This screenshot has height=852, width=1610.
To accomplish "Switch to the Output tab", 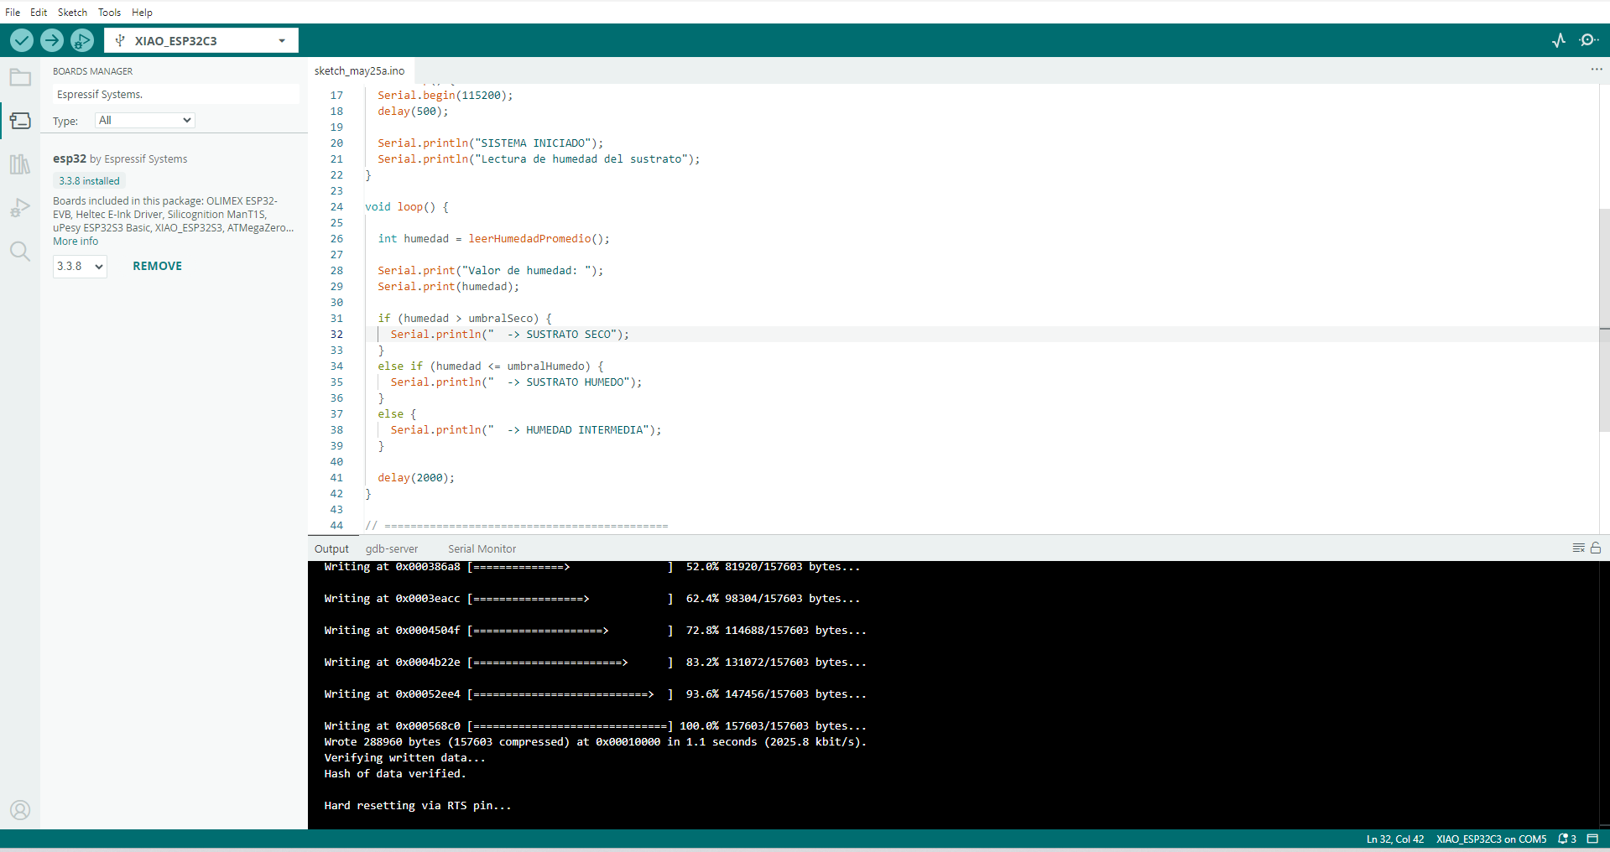I will click(x=331, y=548).
